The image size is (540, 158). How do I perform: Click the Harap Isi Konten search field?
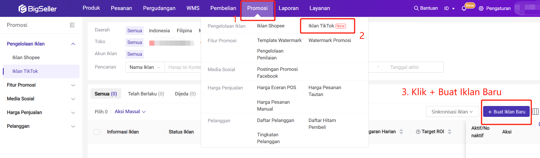(183, 67)
